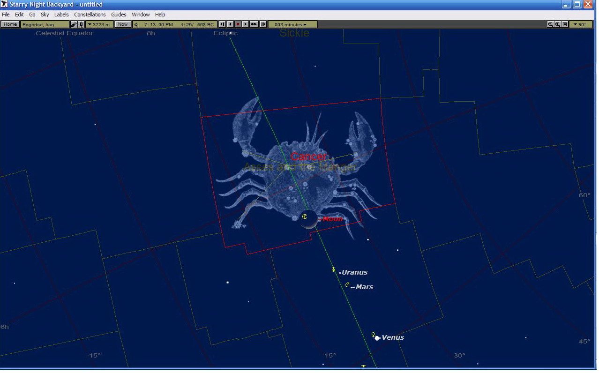Select the Uranus planet symbol
Screen dimensions: 599x373
pos(333,270)
